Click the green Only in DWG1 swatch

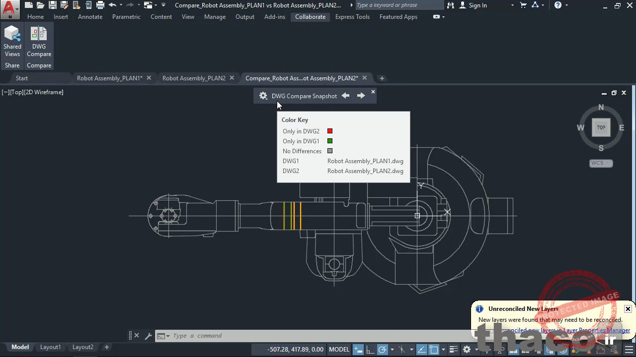coord(330,141)
